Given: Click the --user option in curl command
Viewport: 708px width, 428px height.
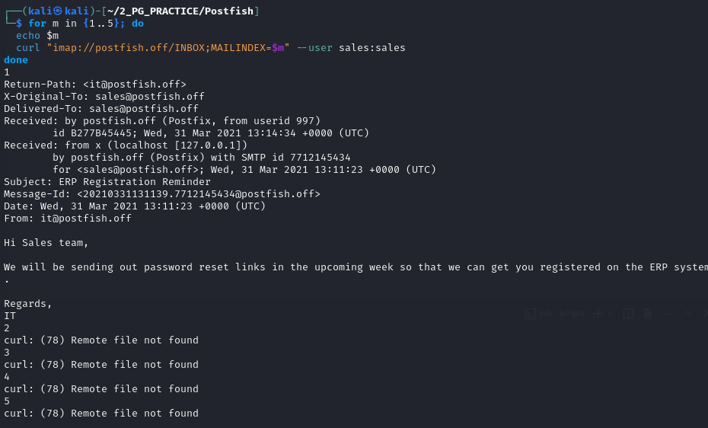Looking at the screenshot, I should coord(314,47).
